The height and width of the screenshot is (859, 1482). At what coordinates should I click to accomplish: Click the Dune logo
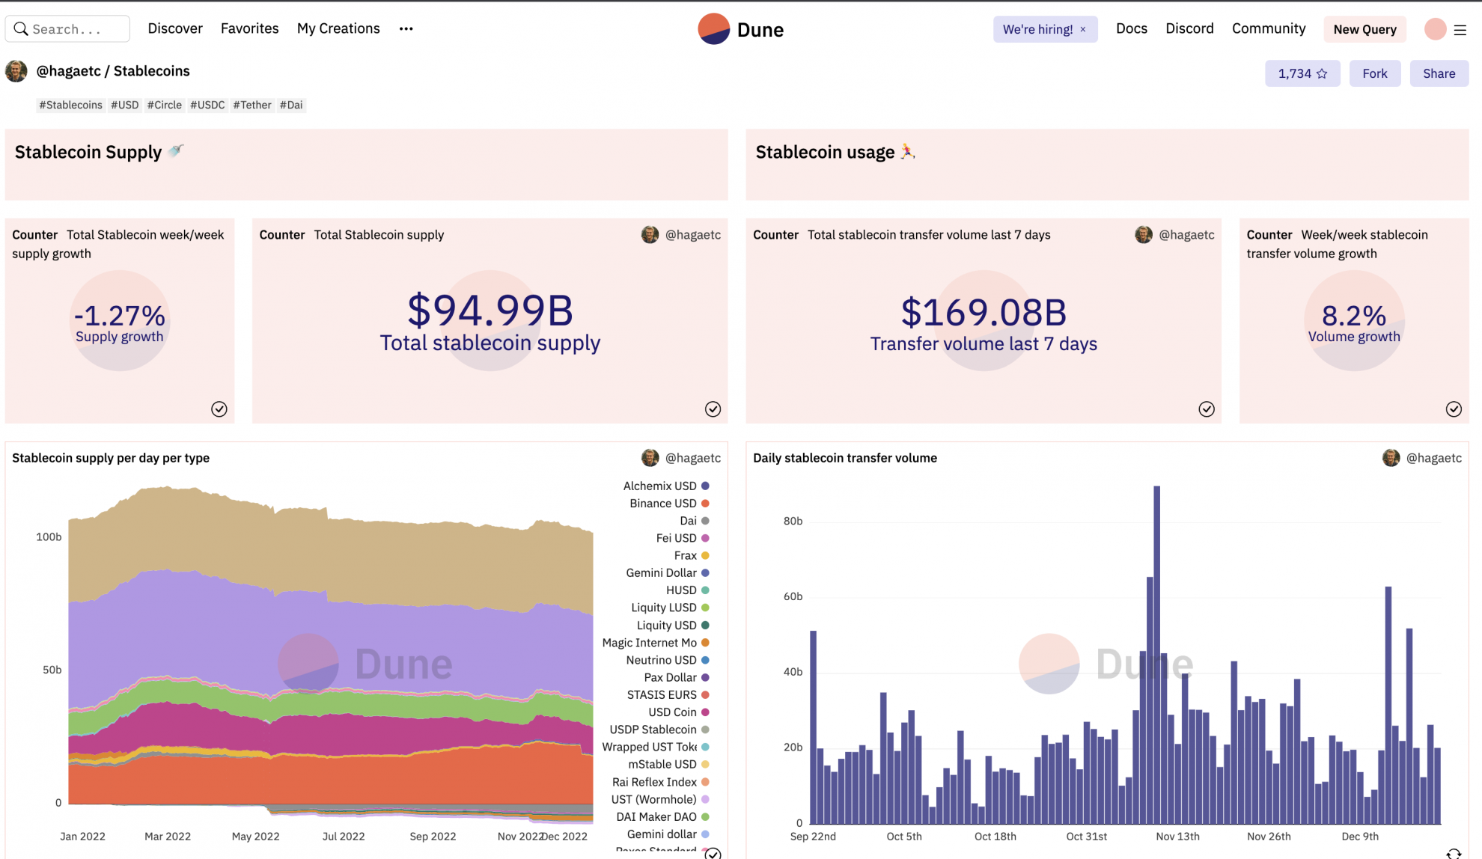click(x=740, y=29)
